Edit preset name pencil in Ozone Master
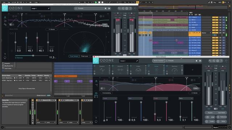 coord(137,61)
